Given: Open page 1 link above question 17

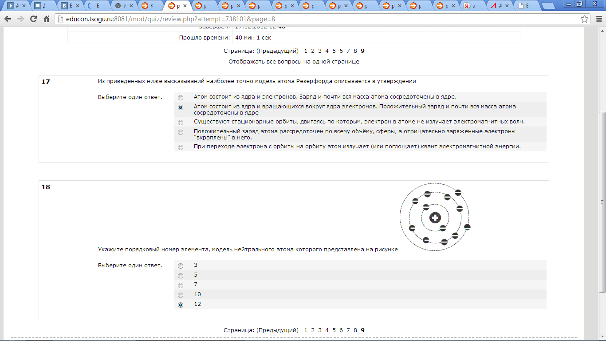Looking at the screenshot, I should tap(306, 51).
